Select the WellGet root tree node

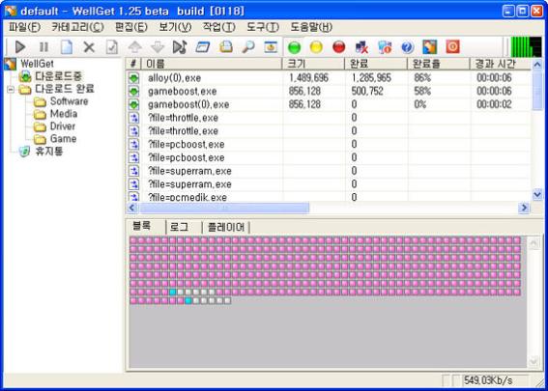point(37,64)
